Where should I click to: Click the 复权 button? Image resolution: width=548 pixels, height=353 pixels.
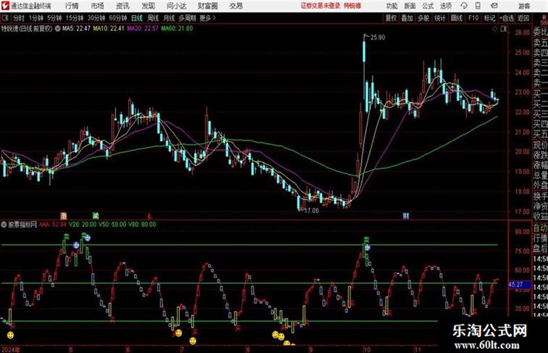391,18
